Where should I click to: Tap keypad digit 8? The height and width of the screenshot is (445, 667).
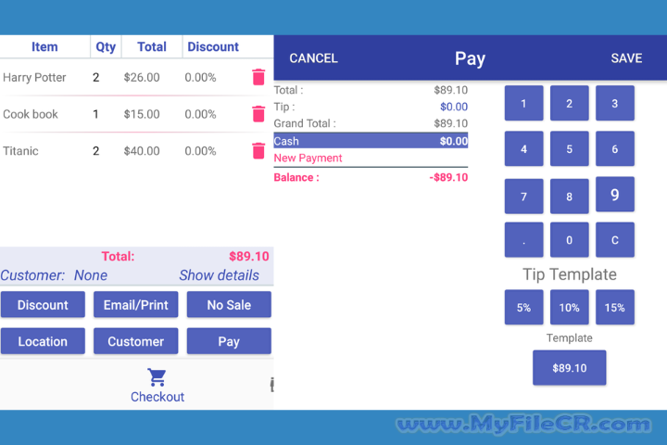[x=569, y=197]
